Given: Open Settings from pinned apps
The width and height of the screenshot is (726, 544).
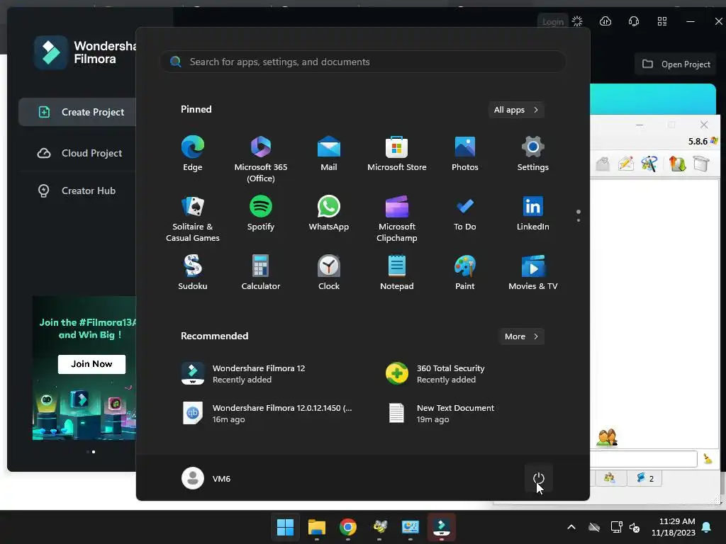Looking at the screenshot, I should click(x=533, y=154).
